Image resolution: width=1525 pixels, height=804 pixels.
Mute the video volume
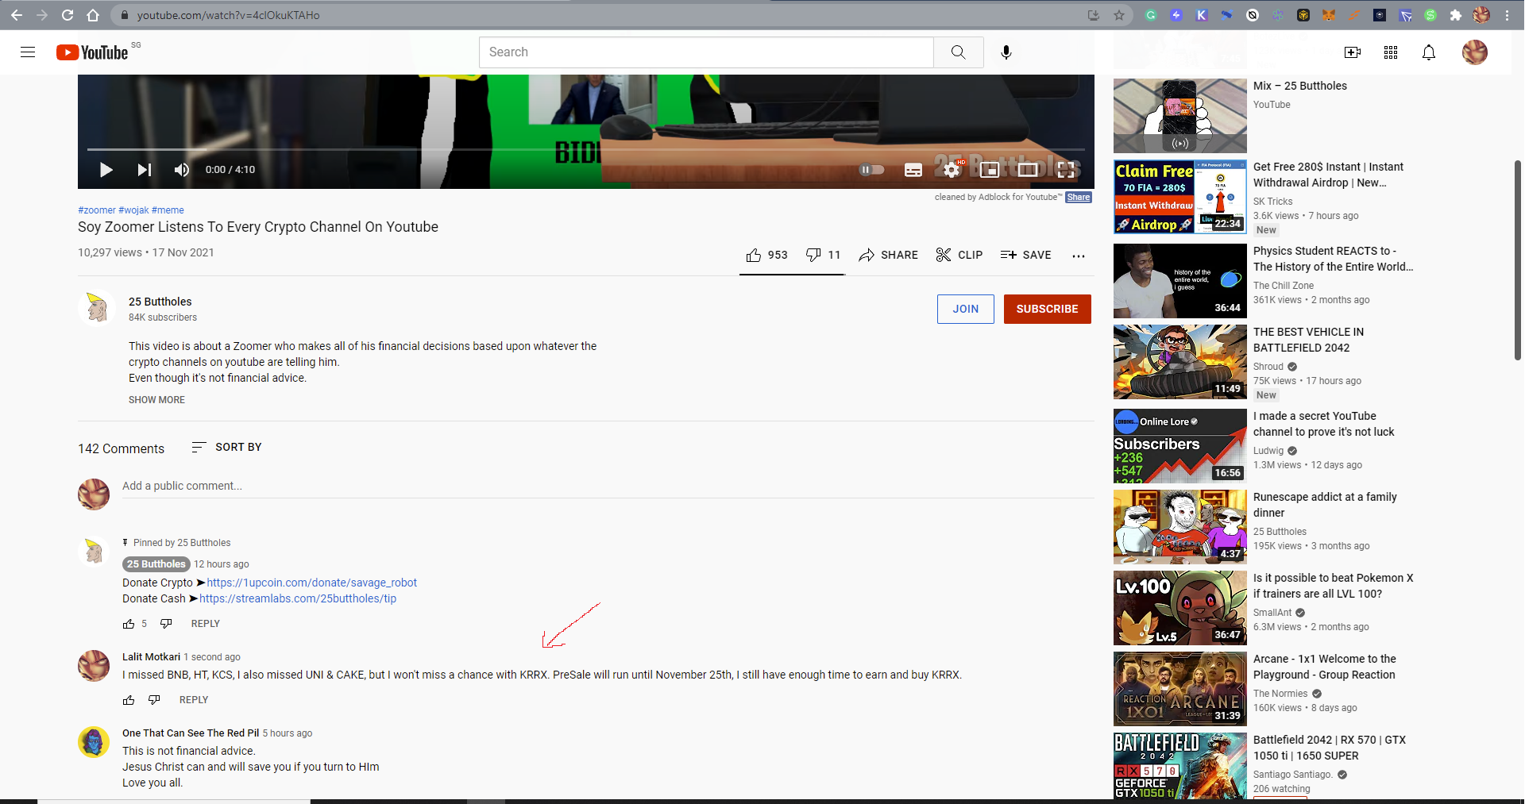tap(182, 170)
